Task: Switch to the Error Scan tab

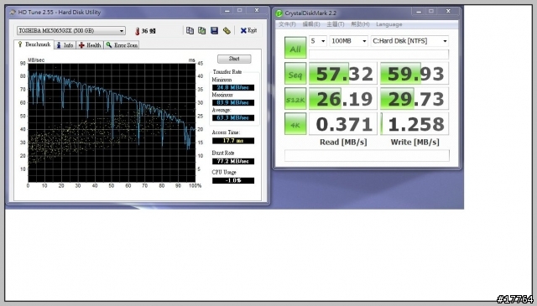Action: 122,44
